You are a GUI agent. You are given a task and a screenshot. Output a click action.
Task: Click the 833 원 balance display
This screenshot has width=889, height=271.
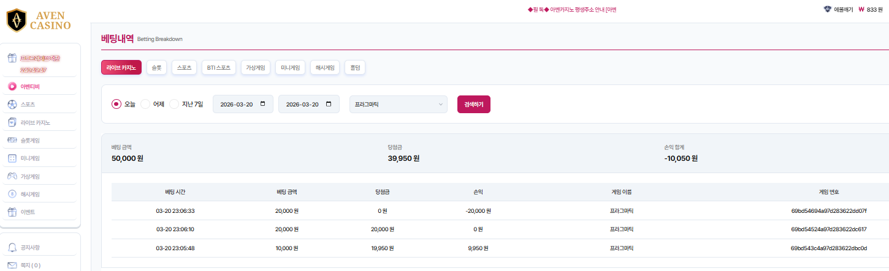click(x=870, y=10)
